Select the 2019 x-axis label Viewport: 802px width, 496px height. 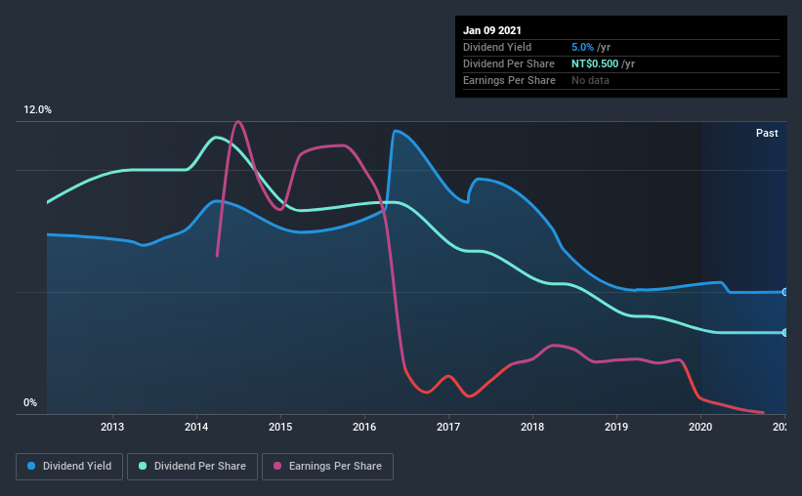click(x=616, y=427)
